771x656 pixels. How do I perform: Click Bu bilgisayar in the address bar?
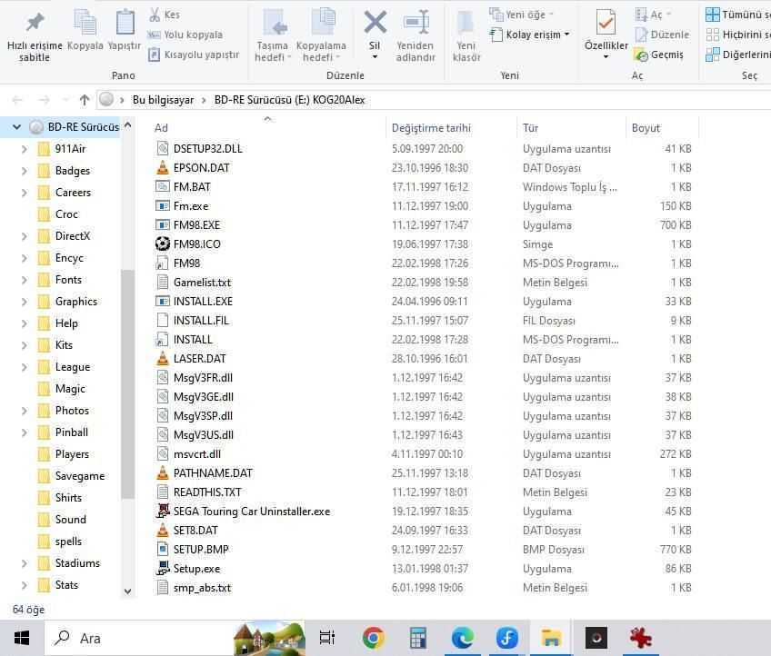pos(164,100)
